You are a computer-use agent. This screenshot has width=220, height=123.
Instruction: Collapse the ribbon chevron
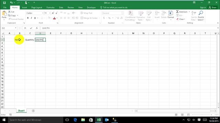(218, 23)
